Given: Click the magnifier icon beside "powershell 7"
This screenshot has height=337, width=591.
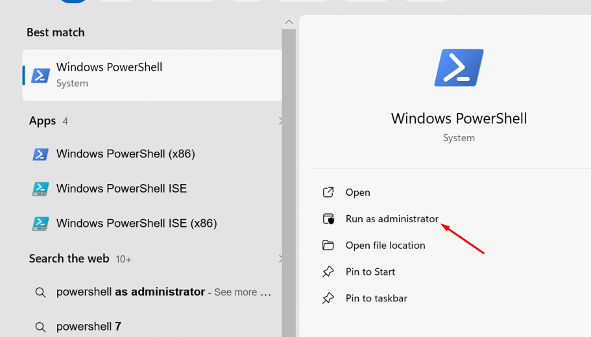Looking at the screenshot, I should point(40,327).
